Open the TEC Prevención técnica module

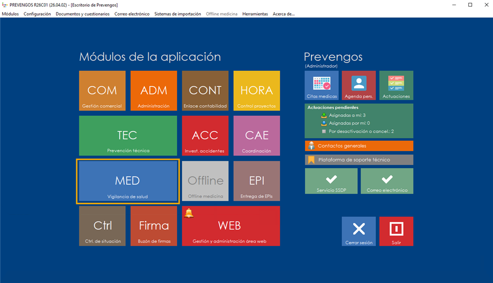pos(127,136)
